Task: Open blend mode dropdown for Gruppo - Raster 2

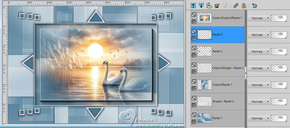Action: [259, 101]
